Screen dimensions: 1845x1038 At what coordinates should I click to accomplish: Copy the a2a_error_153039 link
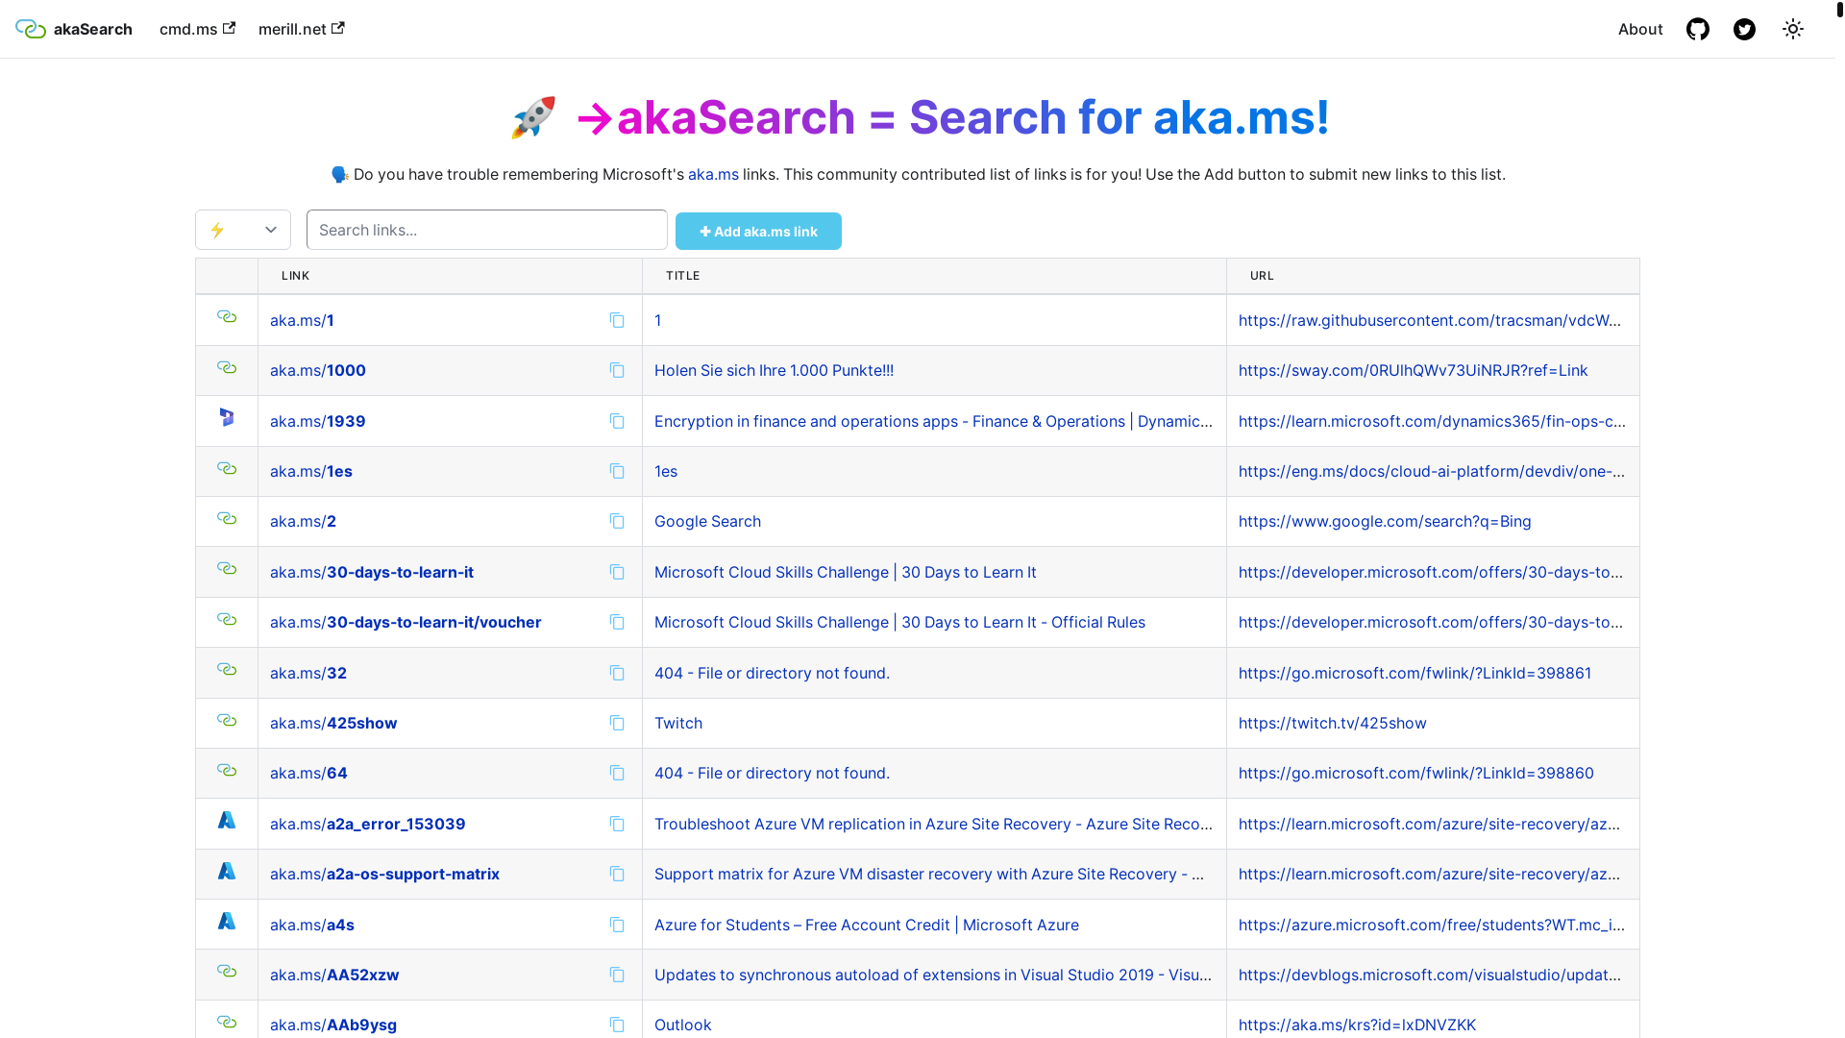617,824
